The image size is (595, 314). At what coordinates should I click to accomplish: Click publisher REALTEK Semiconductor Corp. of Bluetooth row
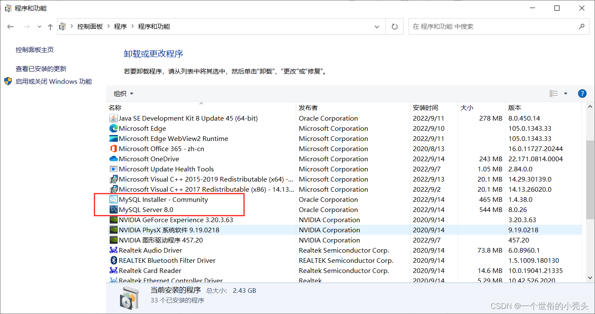coord(346,260)
